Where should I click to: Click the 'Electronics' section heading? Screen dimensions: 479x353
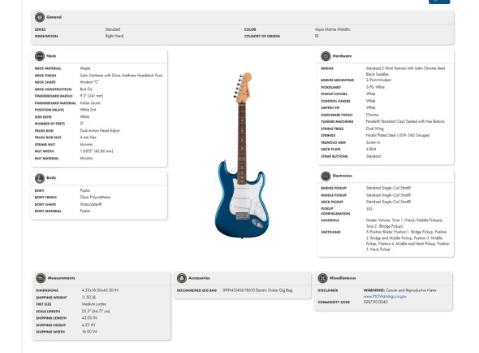click(342, 176)
